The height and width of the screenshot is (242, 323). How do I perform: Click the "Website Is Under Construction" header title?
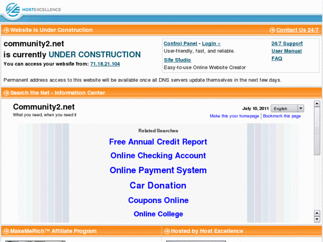(x=52, y=30)
